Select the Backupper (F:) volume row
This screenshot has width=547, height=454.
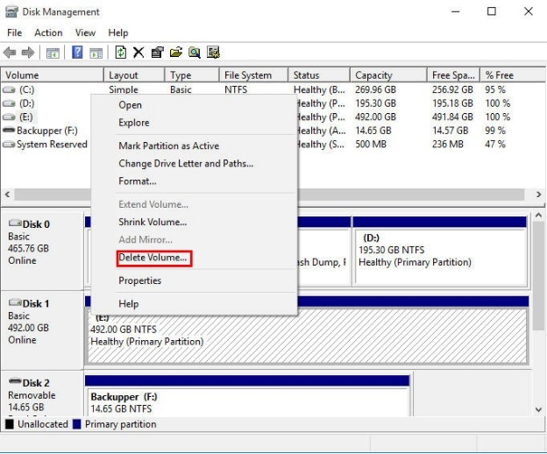(47, 131)
